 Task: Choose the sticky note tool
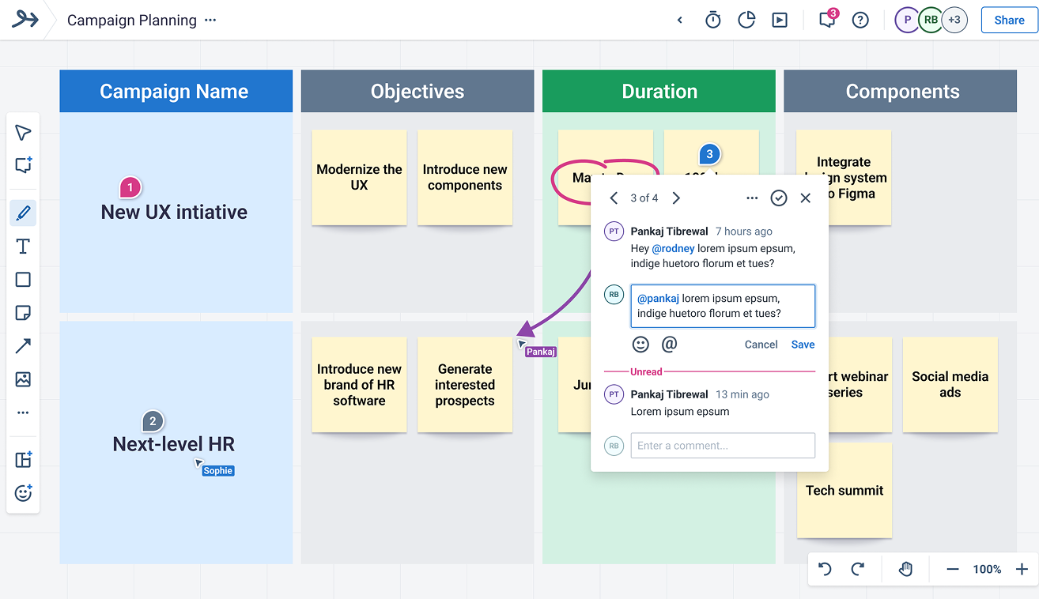(x=23, y=313)
